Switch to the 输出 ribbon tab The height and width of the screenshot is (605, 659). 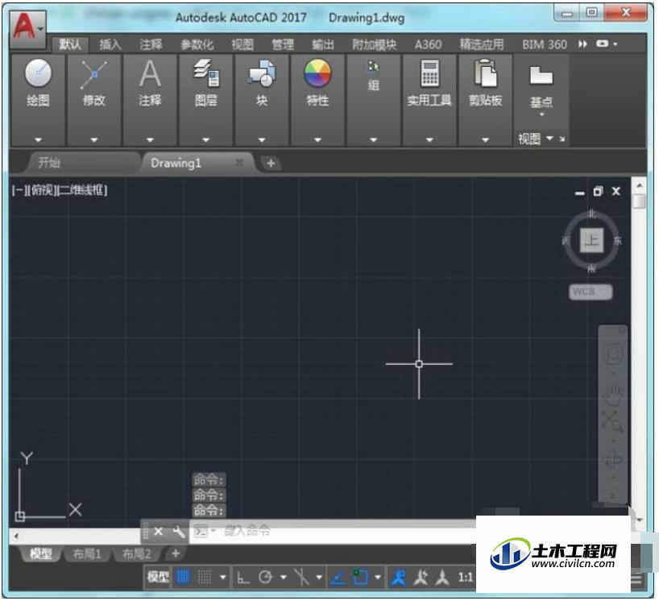[323, 44]
